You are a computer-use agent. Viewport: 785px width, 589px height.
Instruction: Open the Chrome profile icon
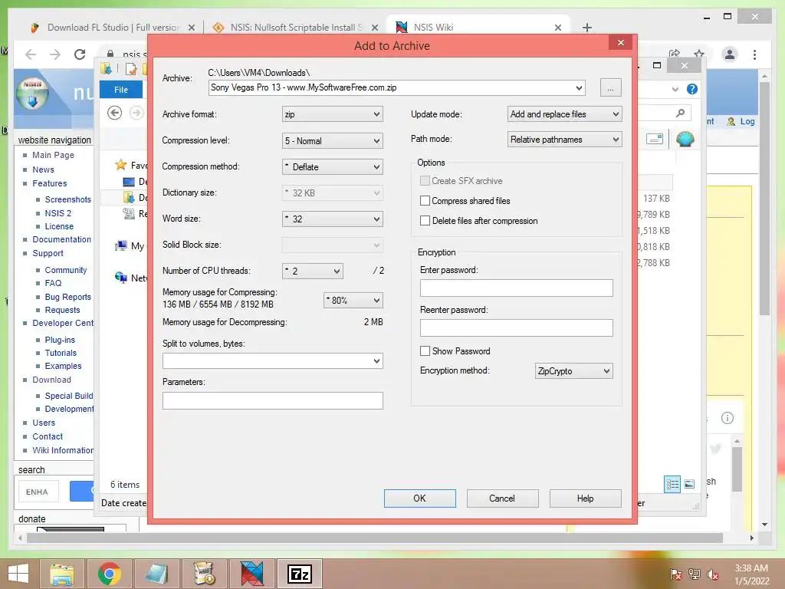point(730,54)
